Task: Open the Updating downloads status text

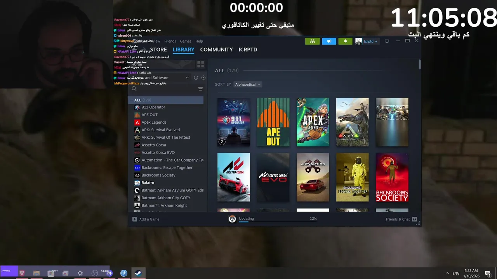Action: tap(246, 219)
